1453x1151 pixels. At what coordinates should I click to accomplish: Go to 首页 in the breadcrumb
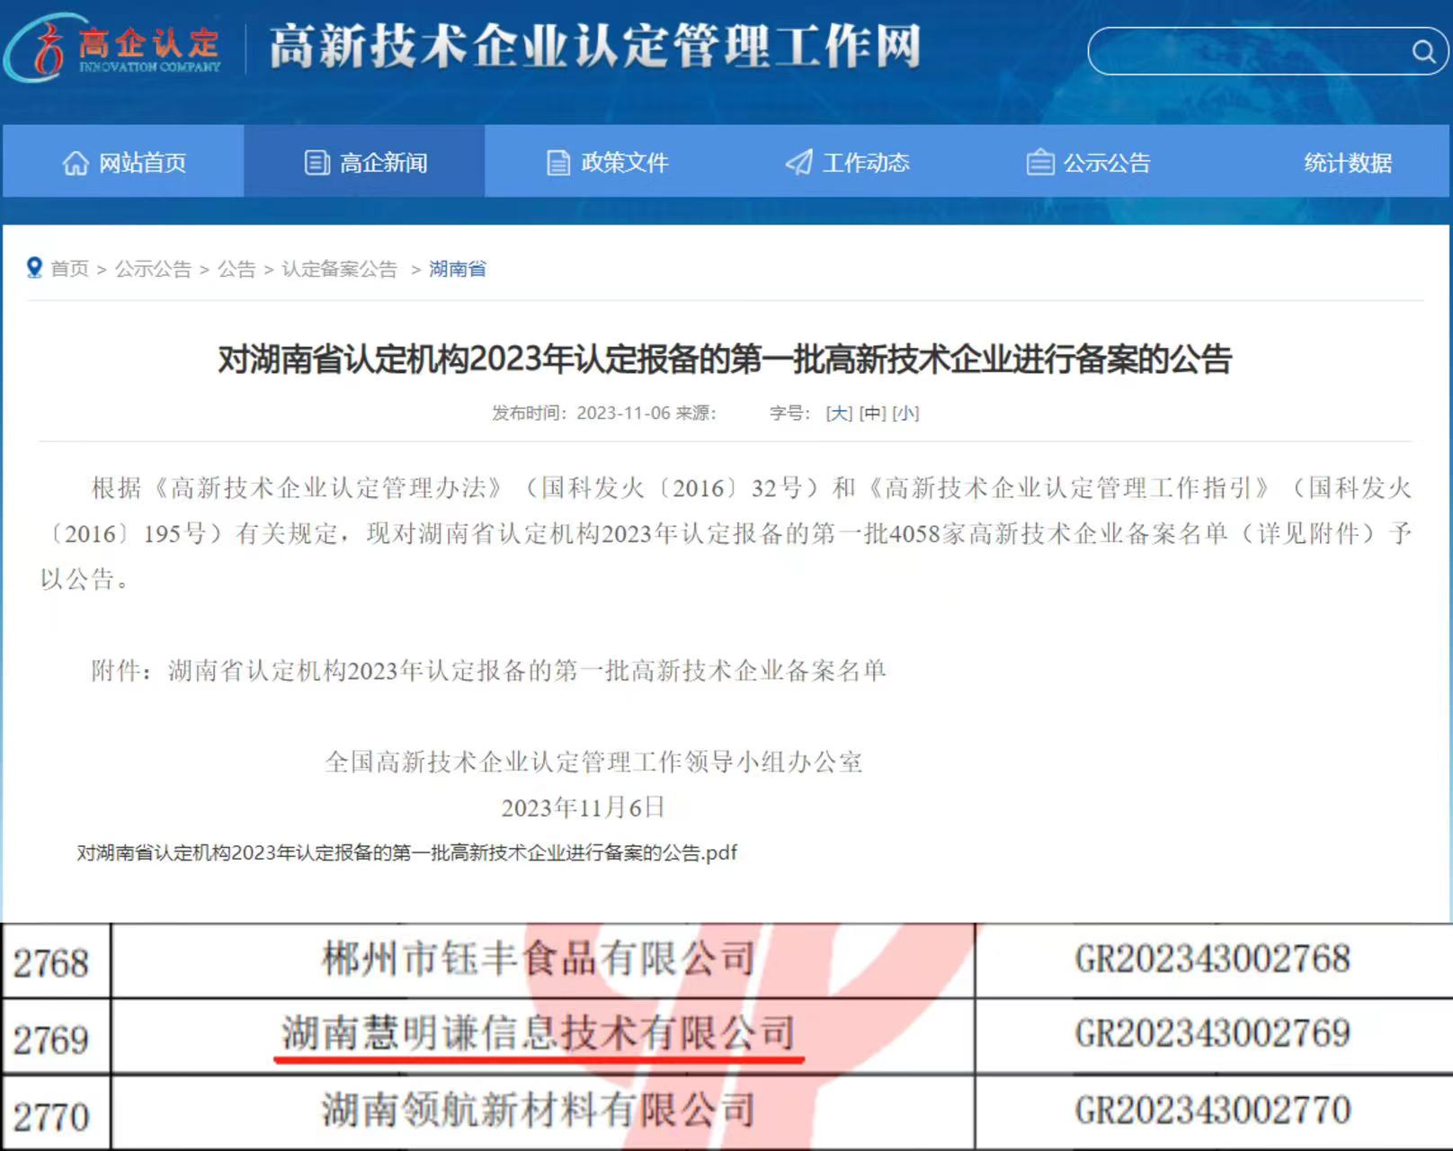click(69, 269)
